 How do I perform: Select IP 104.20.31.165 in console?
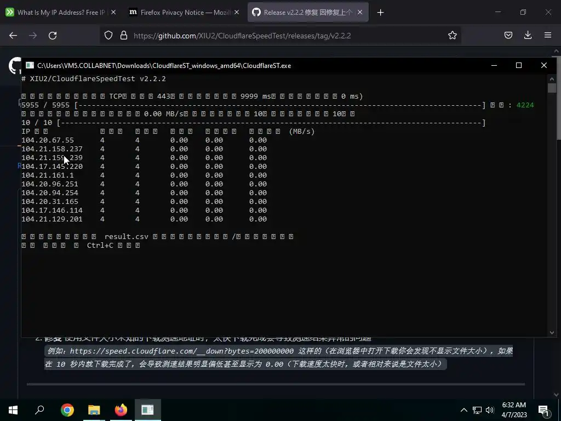point(50,202)
